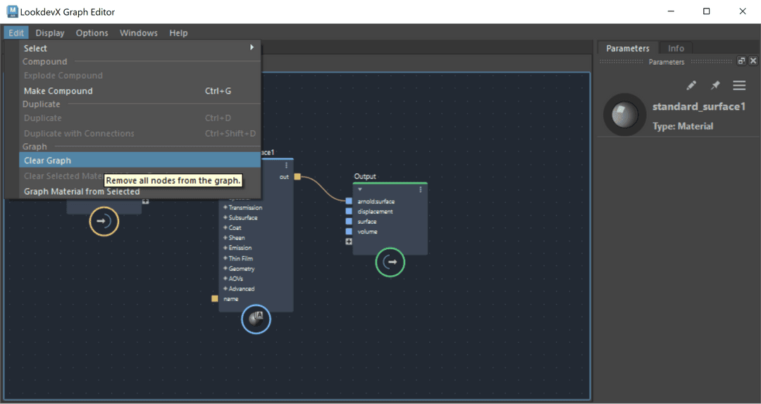Open the Windows menu
The image size is (761, 404).
pos(138,33)
